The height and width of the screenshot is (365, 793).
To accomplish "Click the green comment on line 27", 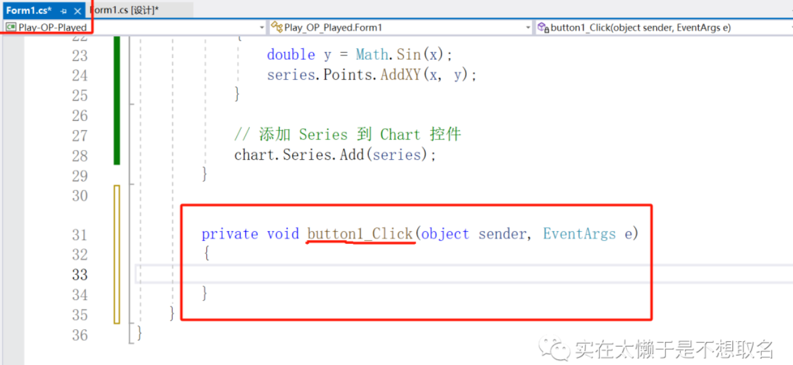I will click(347, 134).
